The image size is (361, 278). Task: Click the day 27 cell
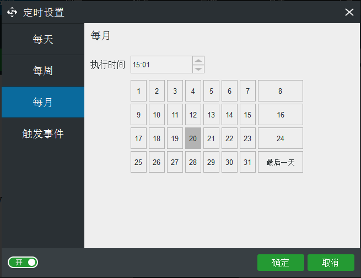(x=175, y=162)
